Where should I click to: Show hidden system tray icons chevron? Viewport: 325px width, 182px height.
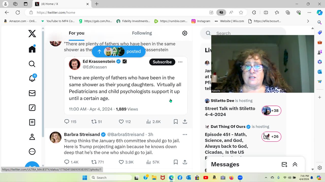pos(266,178)
